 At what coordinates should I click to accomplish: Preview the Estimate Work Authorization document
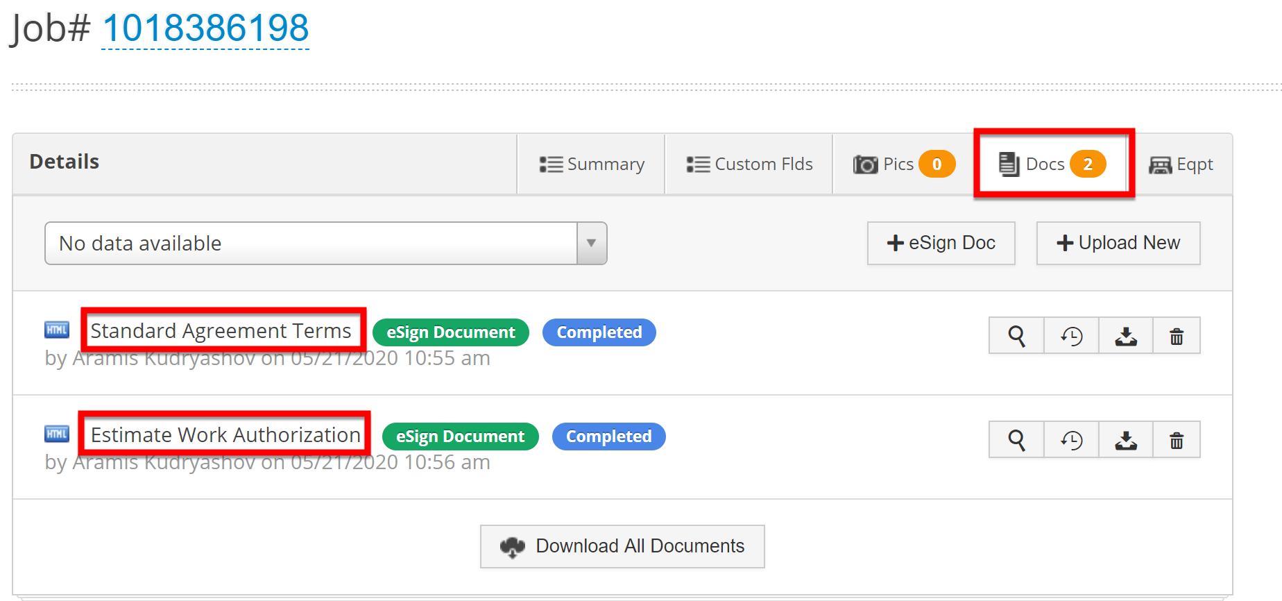pyautogui.click(x=1016, y=440)
